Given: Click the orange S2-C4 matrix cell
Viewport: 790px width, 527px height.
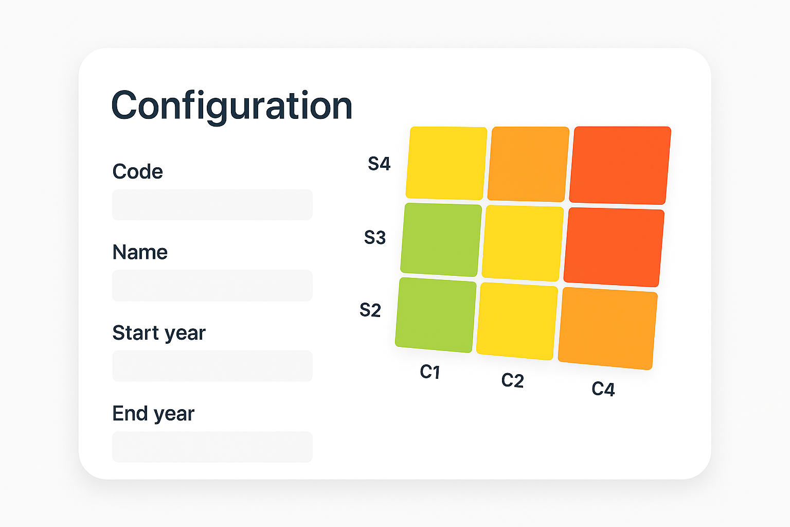Looking at the screenshot, I should click(x=607, y=328).
